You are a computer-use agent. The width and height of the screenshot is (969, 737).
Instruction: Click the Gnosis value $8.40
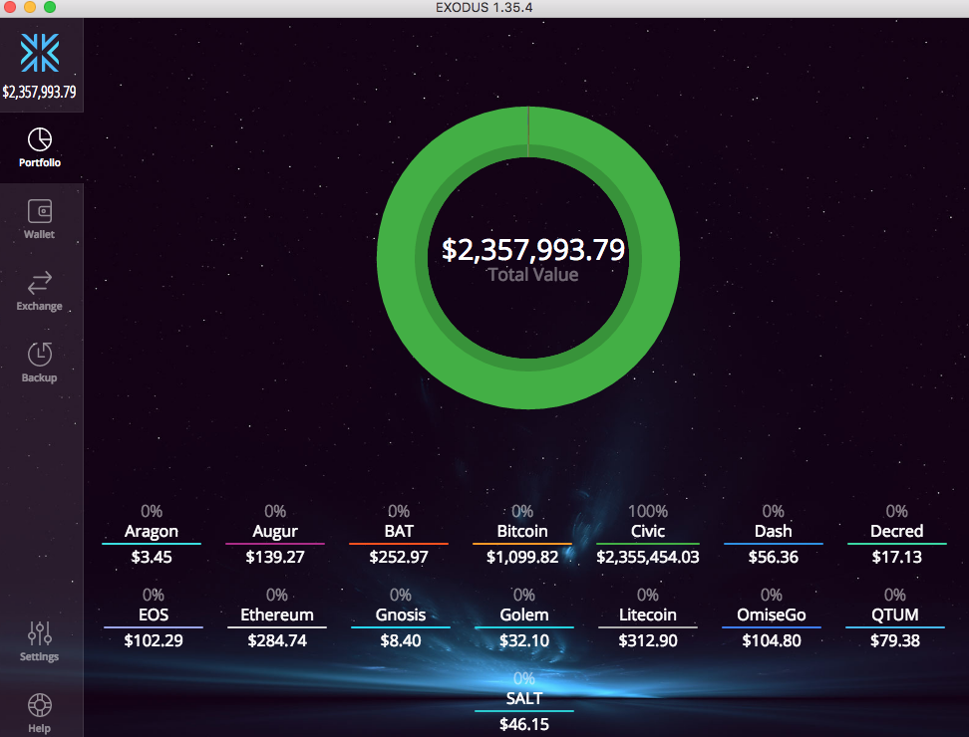(401, 640)
